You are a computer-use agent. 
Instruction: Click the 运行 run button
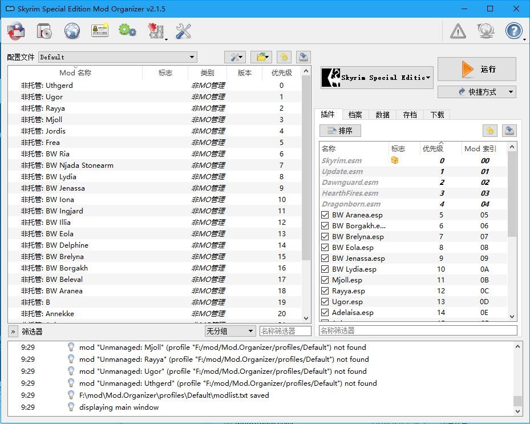click(x=476, y=69)
